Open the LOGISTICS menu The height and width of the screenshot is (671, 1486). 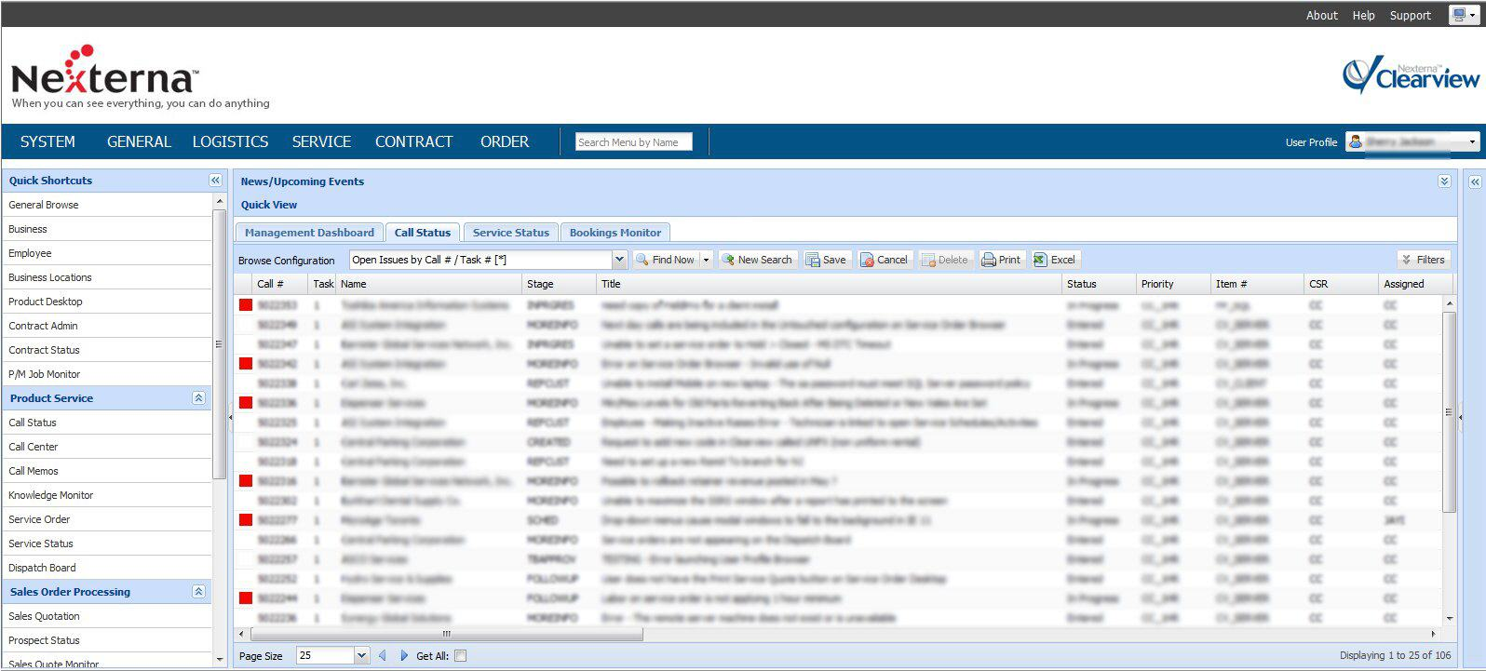(x=230, y=141)
